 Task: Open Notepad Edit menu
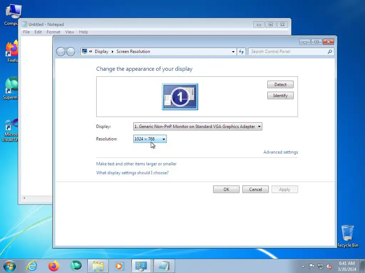(38, 32)
